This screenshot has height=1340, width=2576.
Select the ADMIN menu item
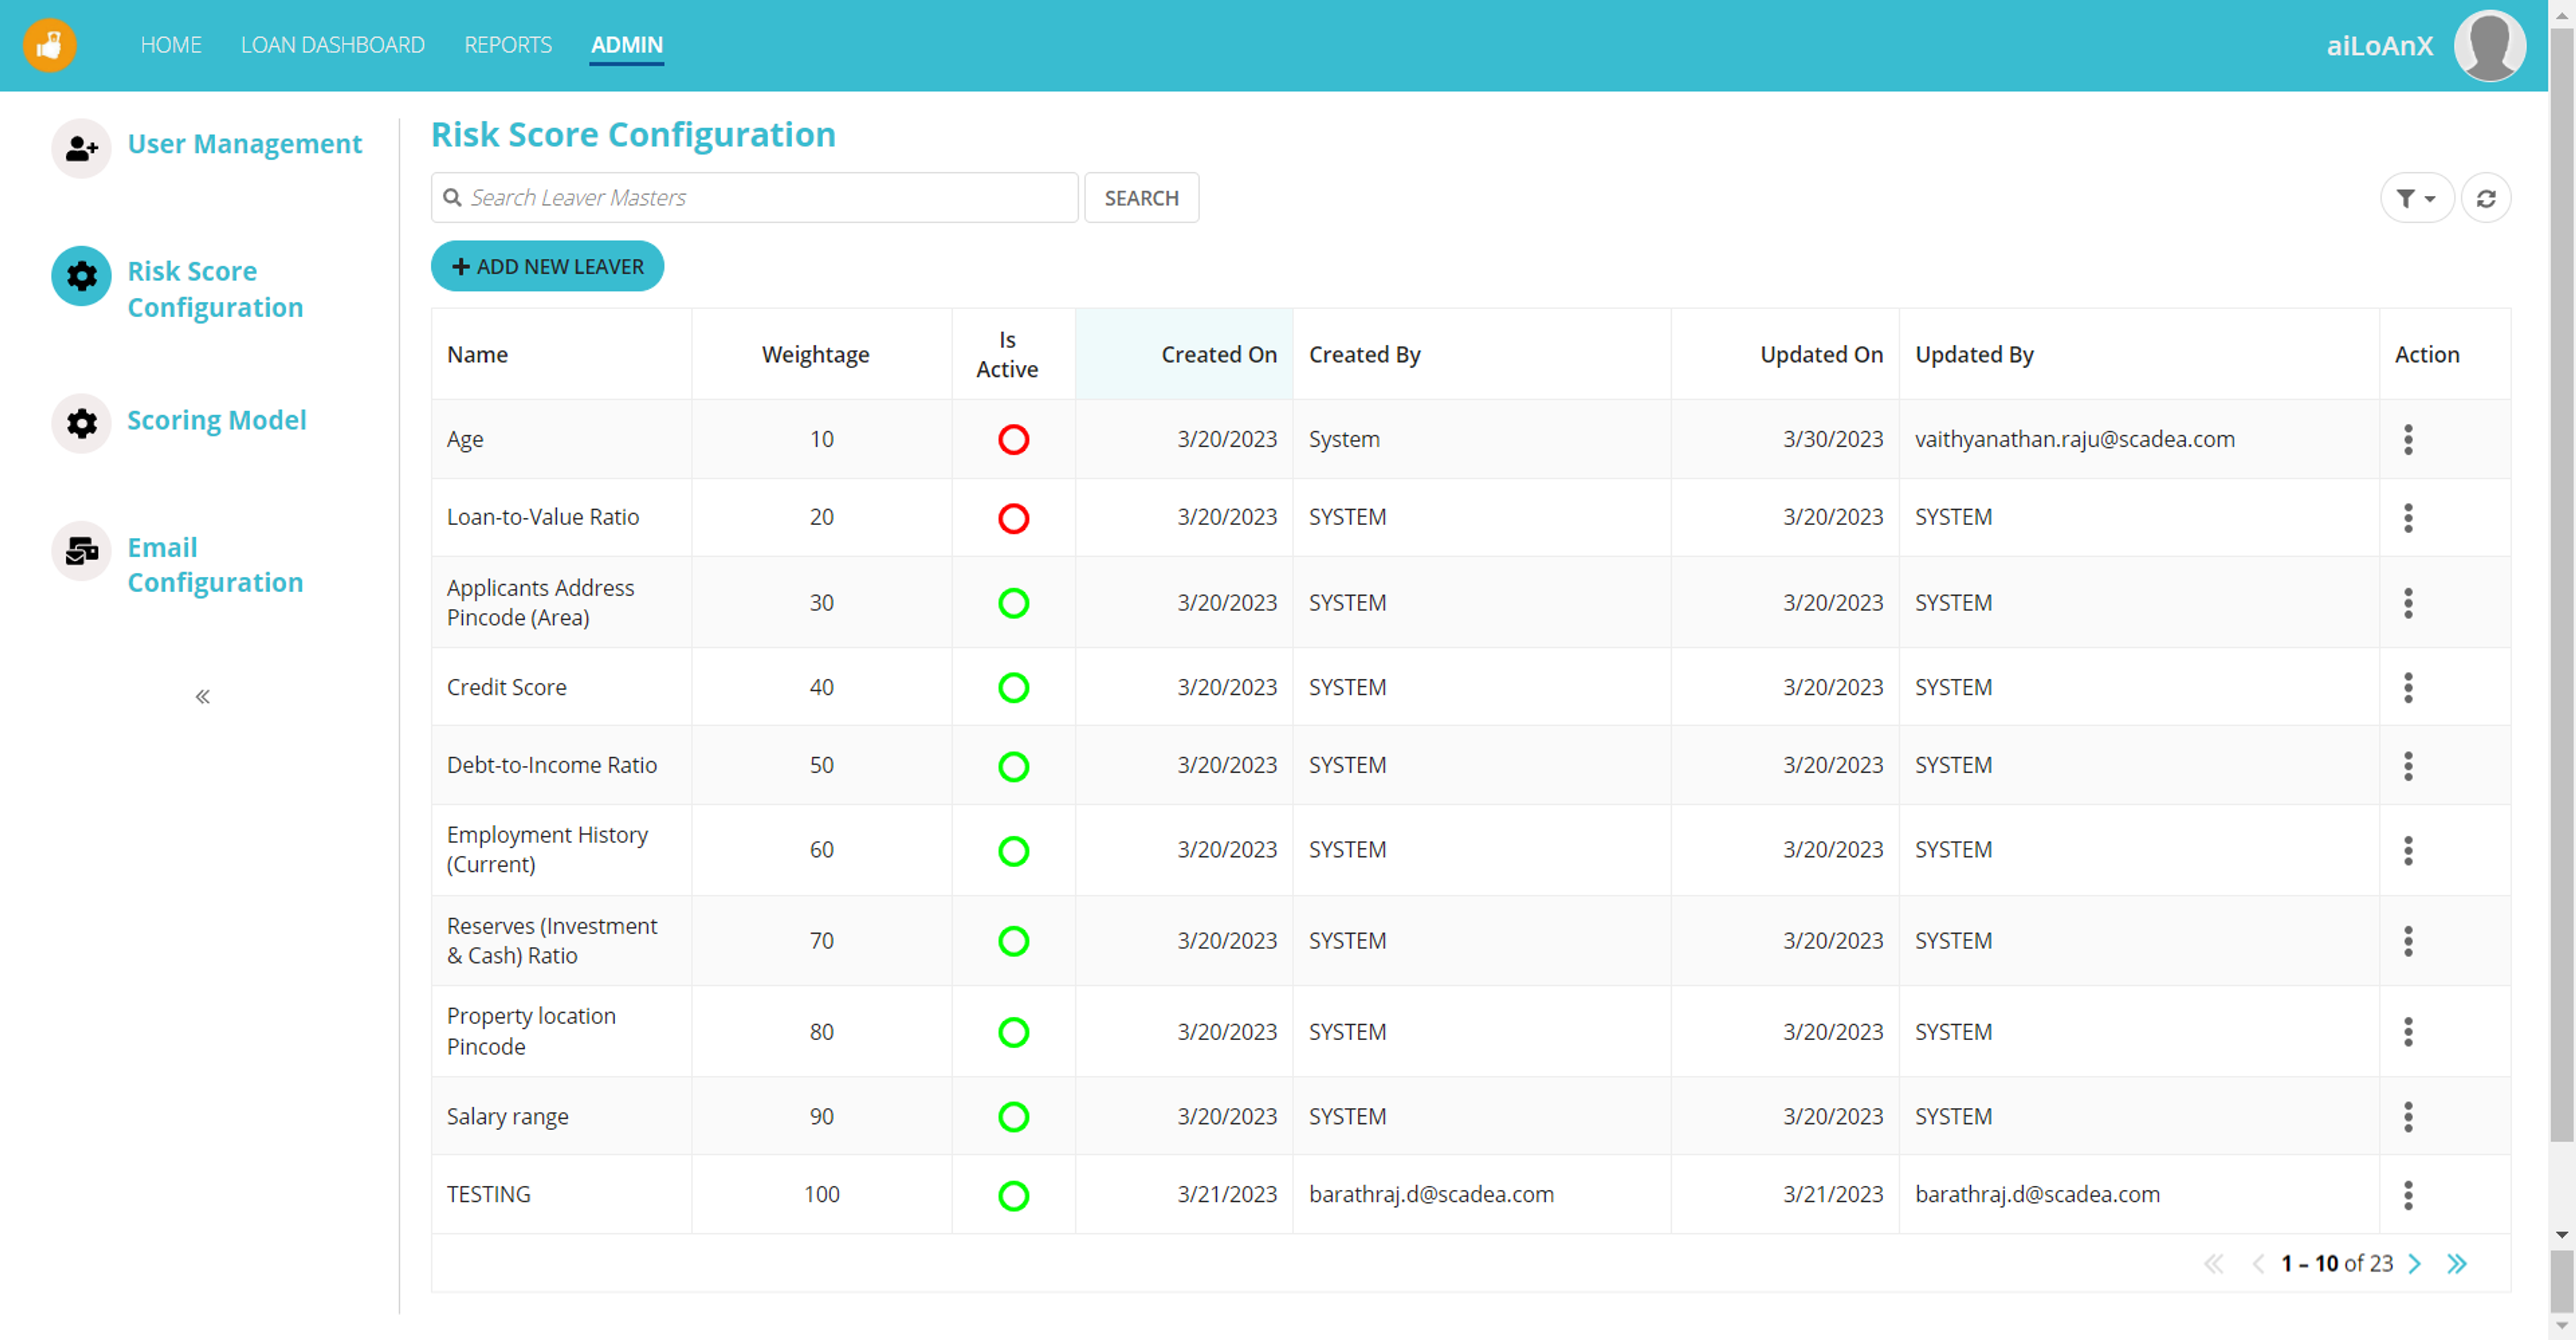pyautogui.click(x=626, y=45)
